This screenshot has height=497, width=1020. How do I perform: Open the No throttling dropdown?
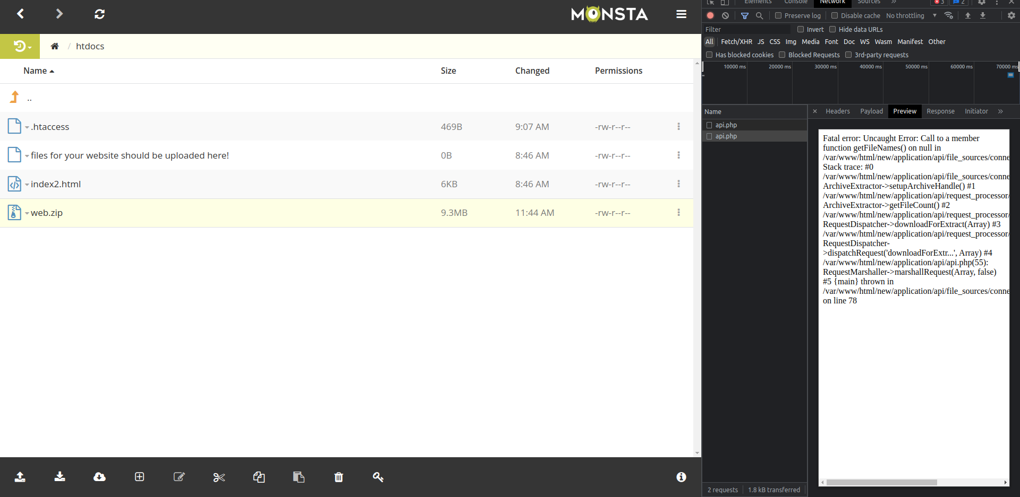point(911,16)
